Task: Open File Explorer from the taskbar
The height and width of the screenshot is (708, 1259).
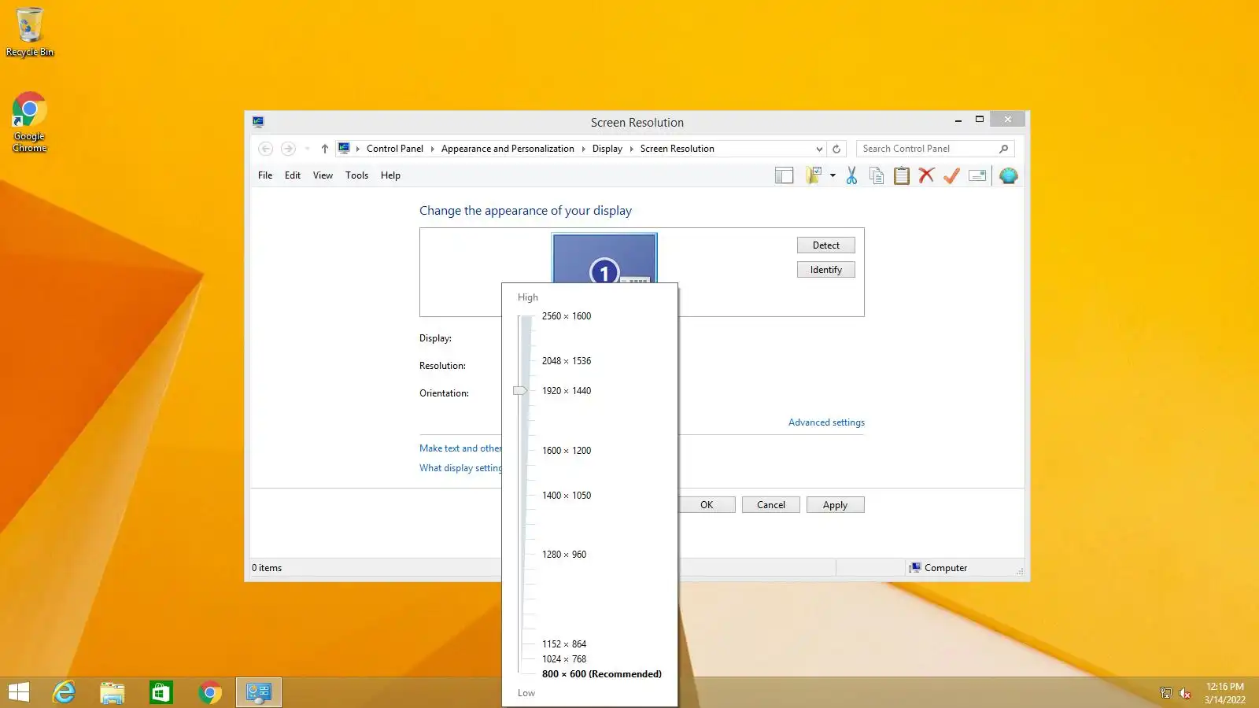Action: [113, 692]
